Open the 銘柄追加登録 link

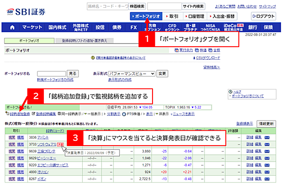(20, 114)
